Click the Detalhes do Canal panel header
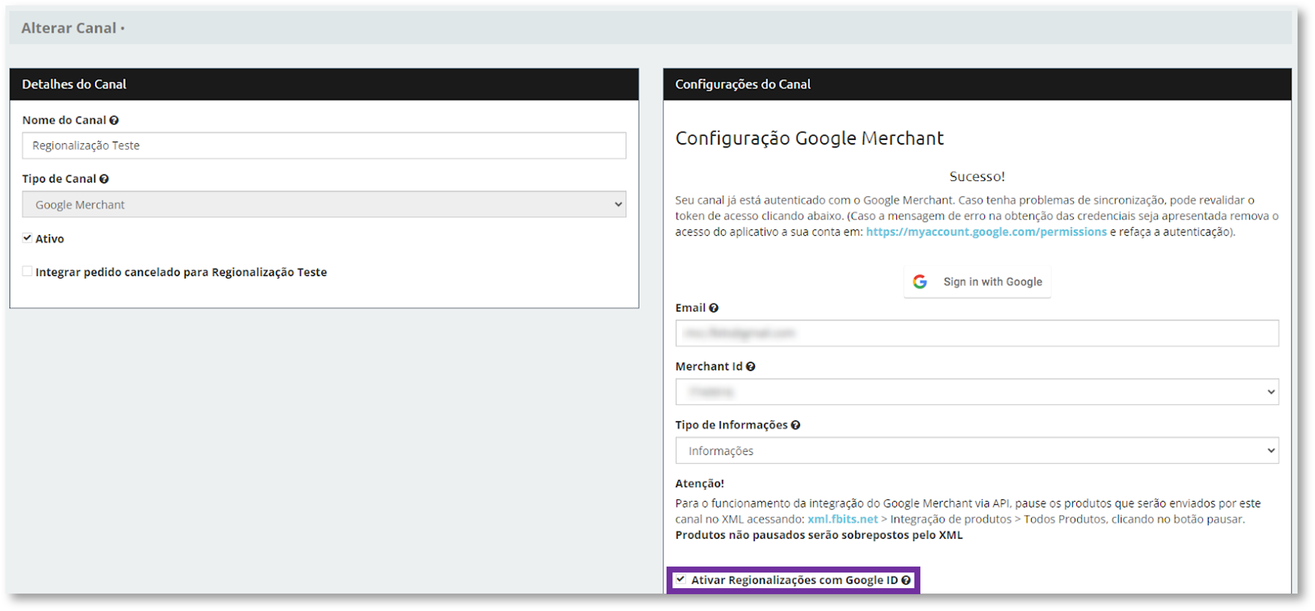Viewport: 1315px width, 611px height. click(x=324, y=84)
